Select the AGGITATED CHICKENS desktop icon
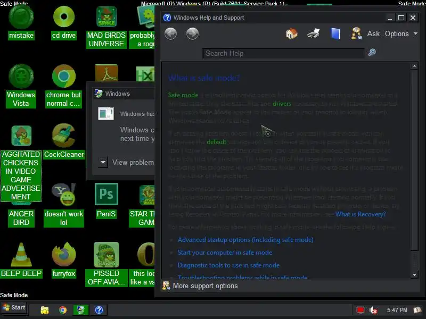The width and height of the screenshot is (426, 319). (x=21, y=163)
